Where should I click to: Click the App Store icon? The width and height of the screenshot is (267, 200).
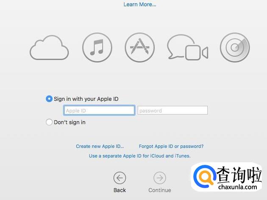coord(139,47)
